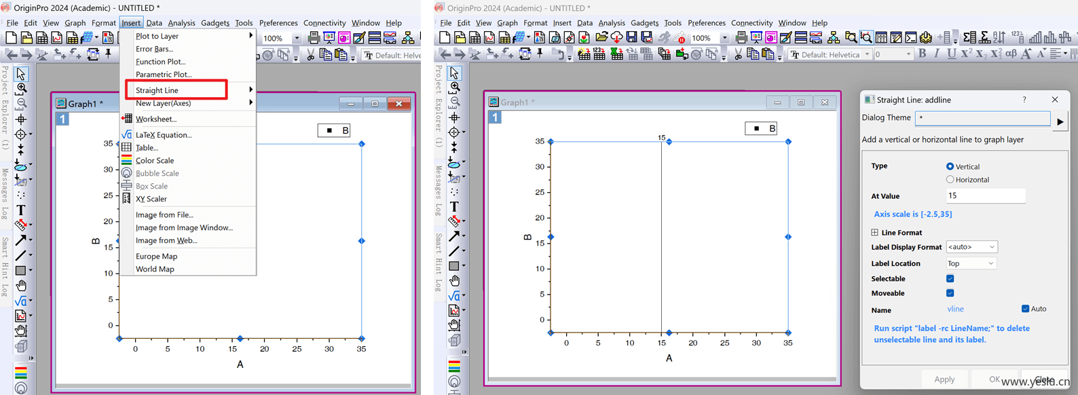Viewport: 1078px width, 395px height.
Task: Click Greek symbols αβ icon
Action: [1011, 54]
